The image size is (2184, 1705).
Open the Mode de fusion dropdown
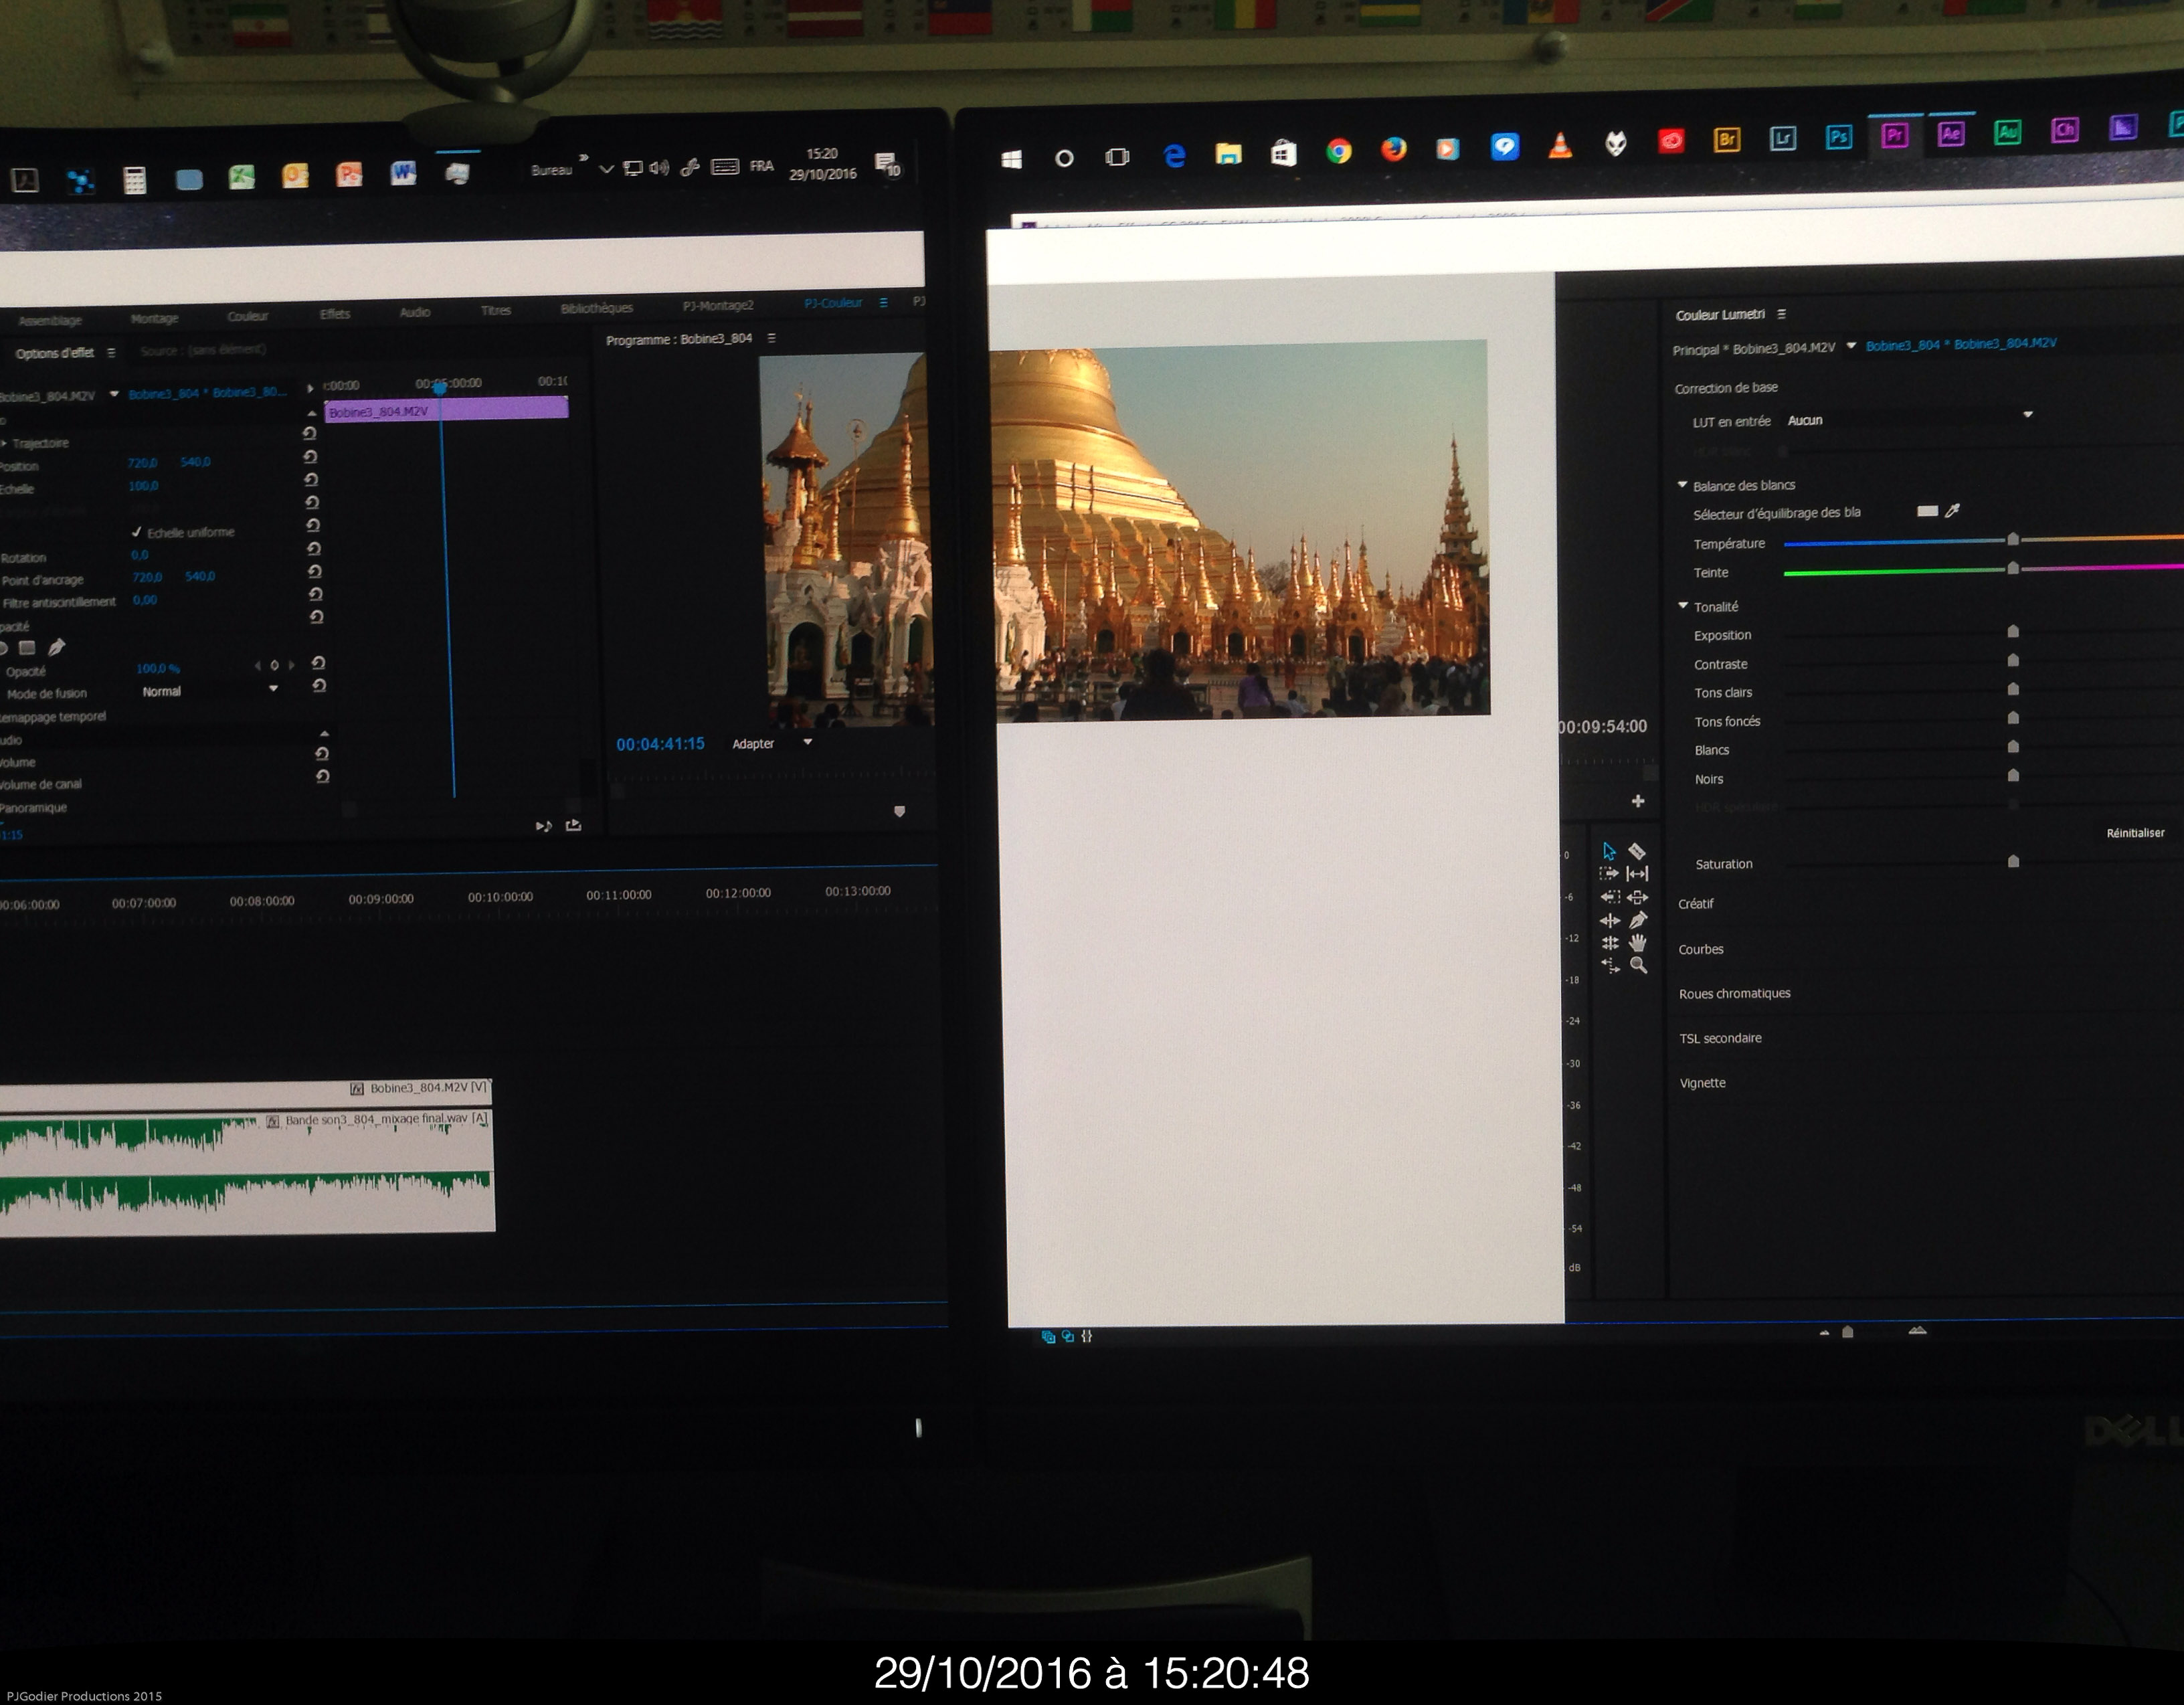tap(273, 689)
